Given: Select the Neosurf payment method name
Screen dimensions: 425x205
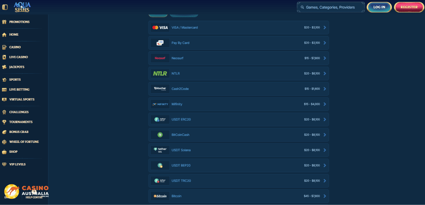Looking at the screenshot, I should click(x=178, y=58).
